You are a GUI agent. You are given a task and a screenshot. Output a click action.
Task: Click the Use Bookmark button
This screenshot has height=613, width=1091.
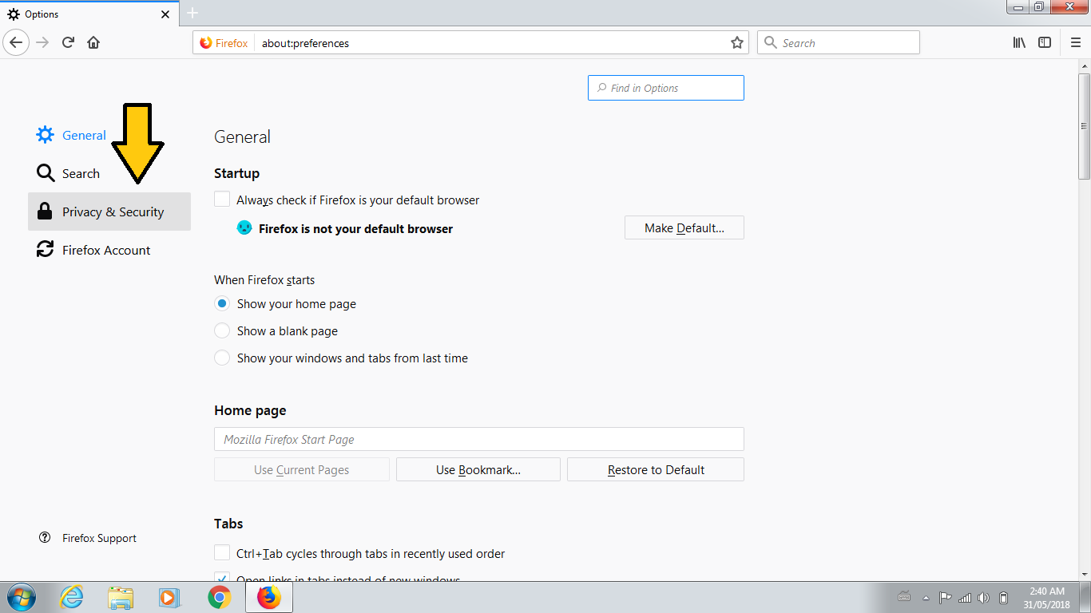pyautogui.click(x=478, y=469)
